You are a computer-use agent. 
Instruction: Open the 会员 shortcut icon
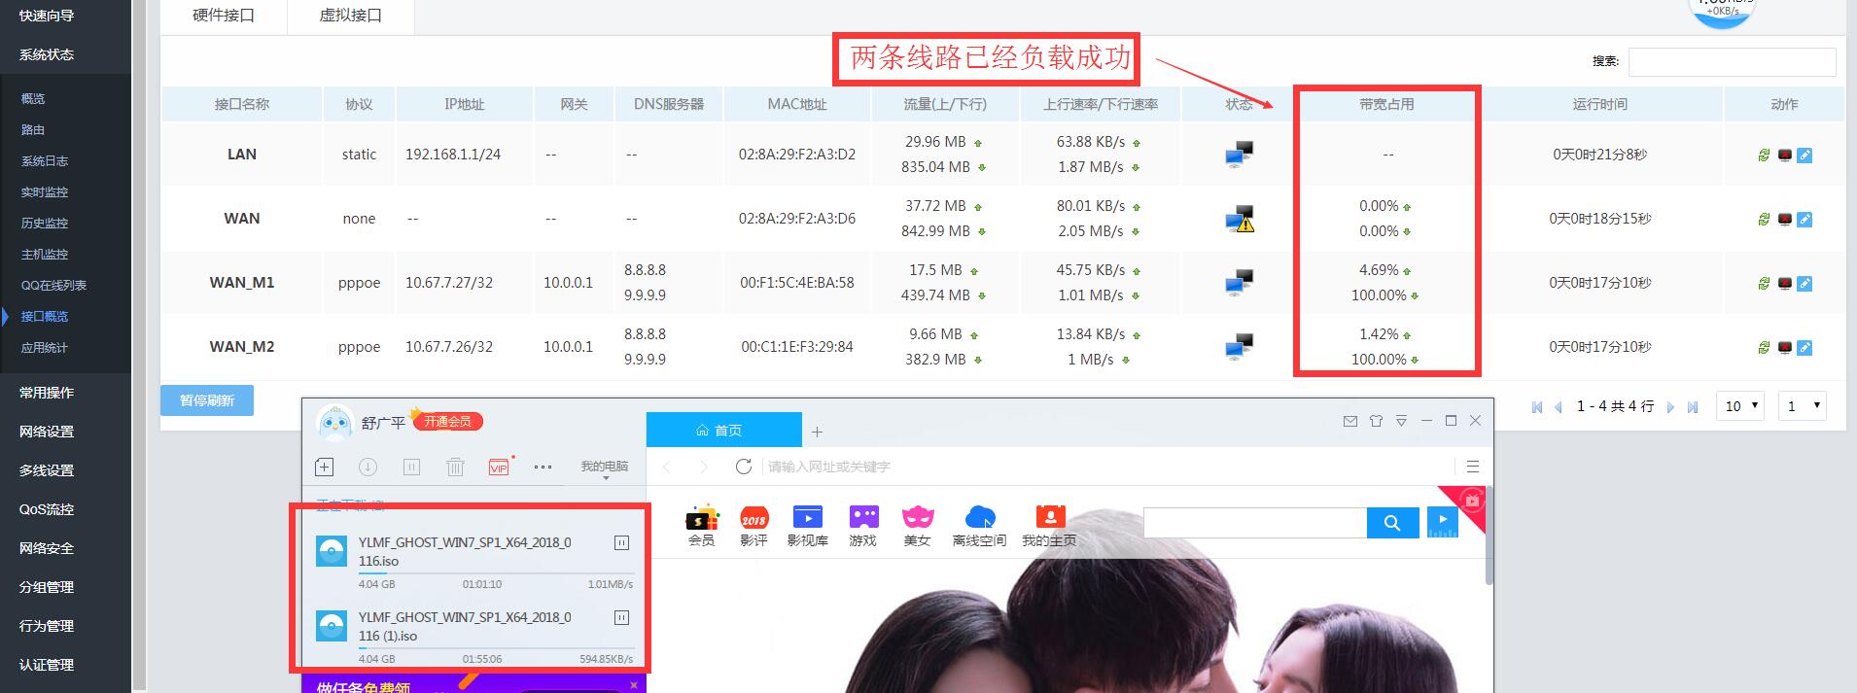click(701, 526)
